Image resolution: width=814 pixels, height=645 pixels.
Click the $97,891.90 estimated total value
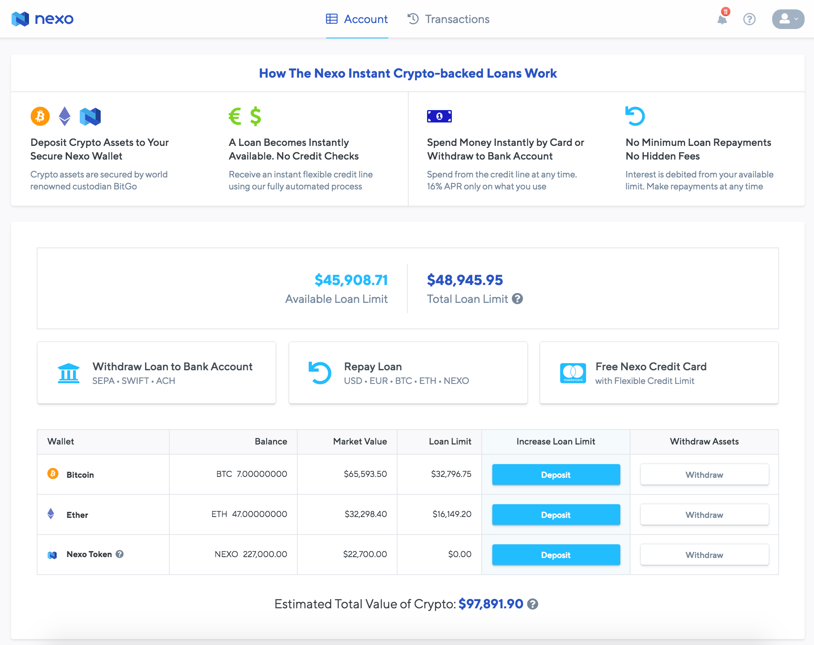(491, 604)
